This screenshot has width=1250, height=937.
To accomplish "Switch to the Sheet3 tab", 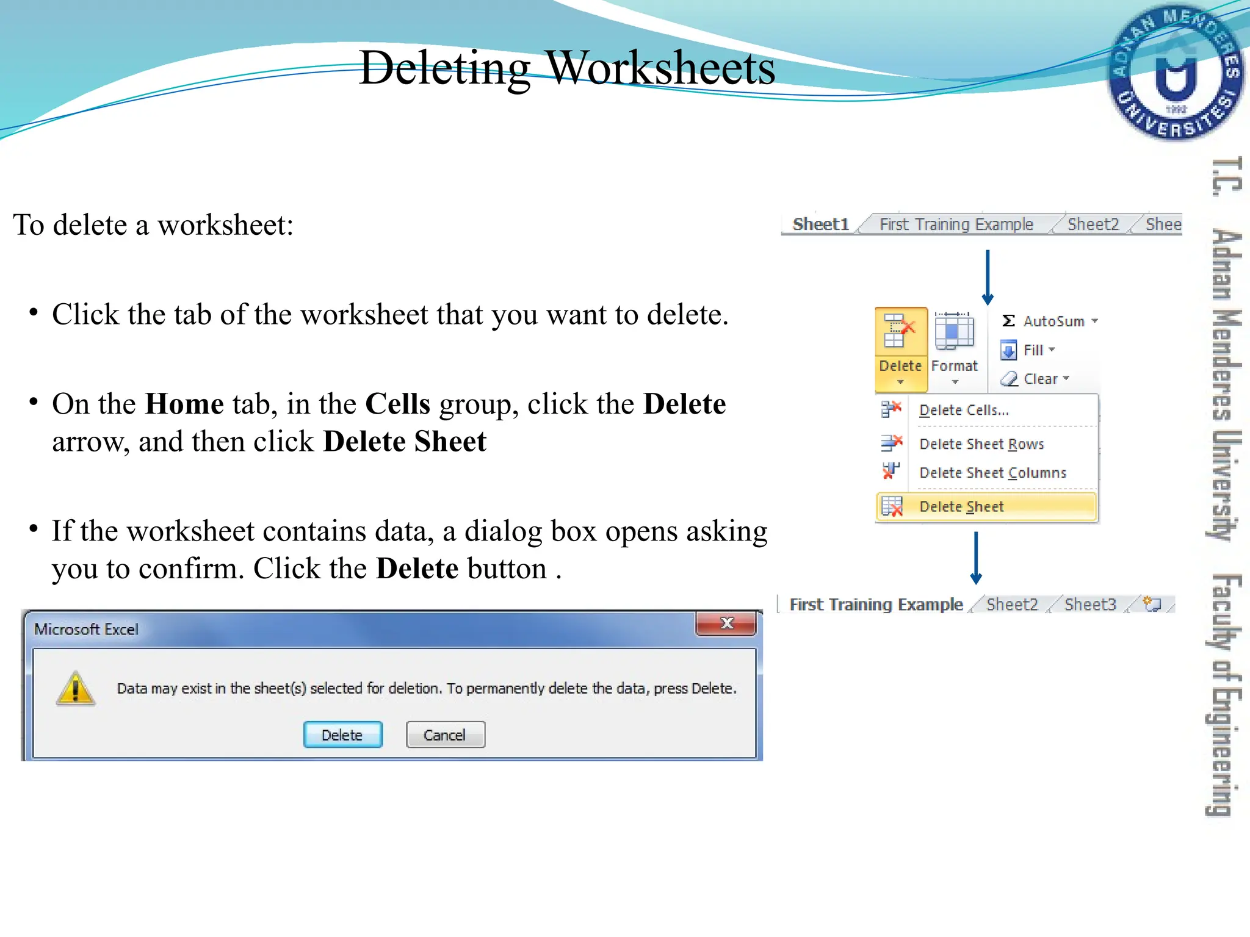I will (1090, 605).
